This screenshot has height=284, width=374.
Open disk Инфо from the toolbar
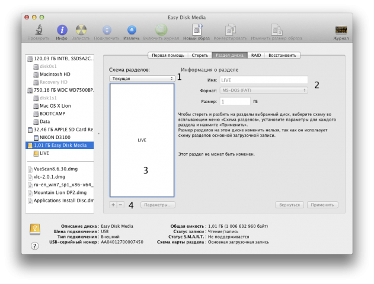(62, 30)
